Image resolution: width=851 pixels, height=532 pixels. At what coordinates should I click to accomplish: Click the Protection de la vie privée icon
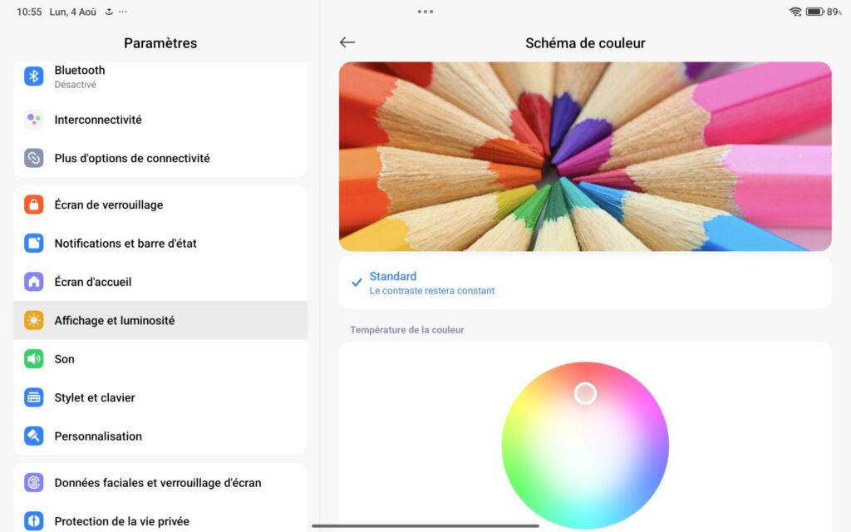click(33, 521)
